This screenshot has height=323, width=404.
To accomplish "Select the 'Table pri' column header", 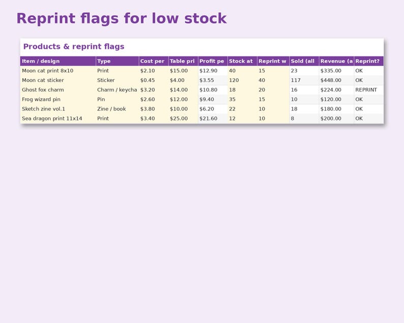I will tap(183, 61).
